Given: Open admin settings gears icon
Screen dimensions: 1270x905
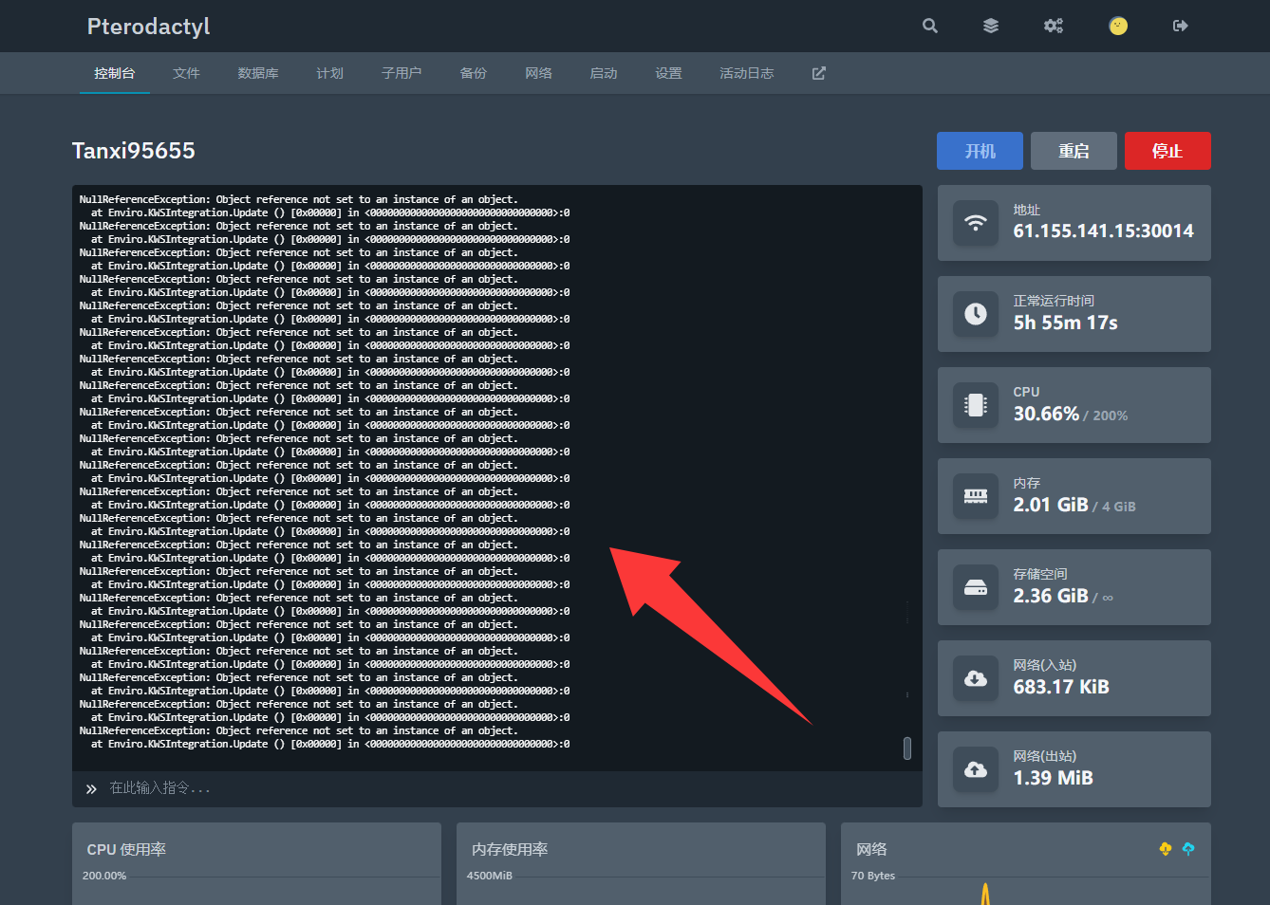Looking at the screenshot, I should 1054,26.
